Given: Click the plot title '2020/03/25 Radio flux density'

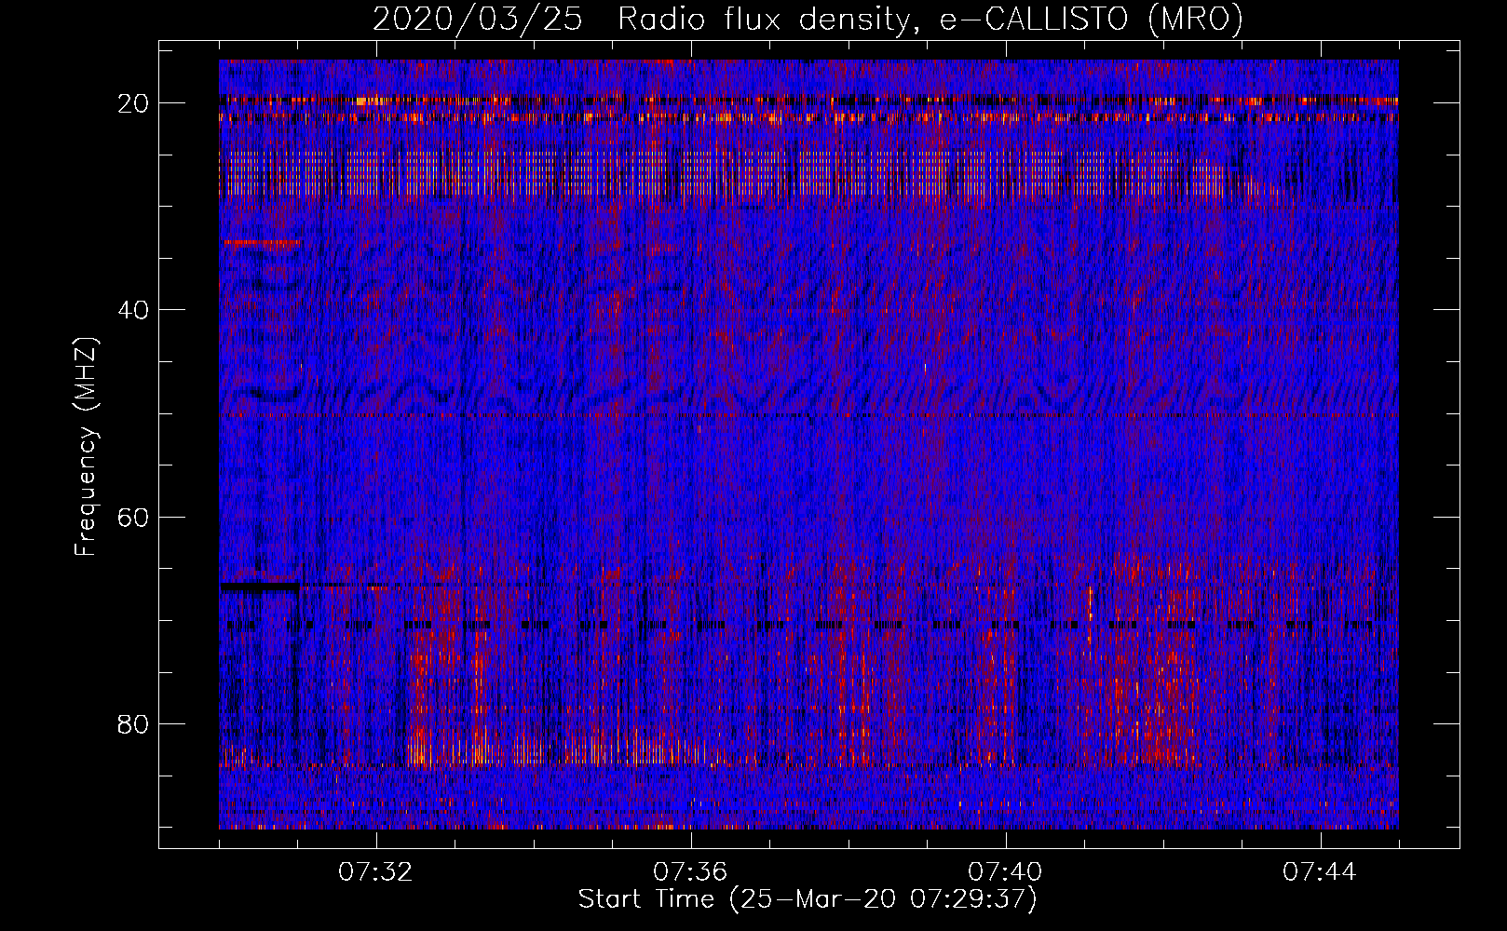Looking at the screenshot, I should [808, 19].
